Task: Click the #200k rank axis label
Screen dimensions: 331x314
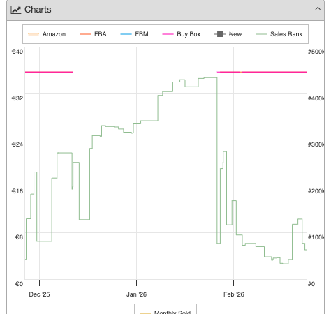Action: click(316, 191)
